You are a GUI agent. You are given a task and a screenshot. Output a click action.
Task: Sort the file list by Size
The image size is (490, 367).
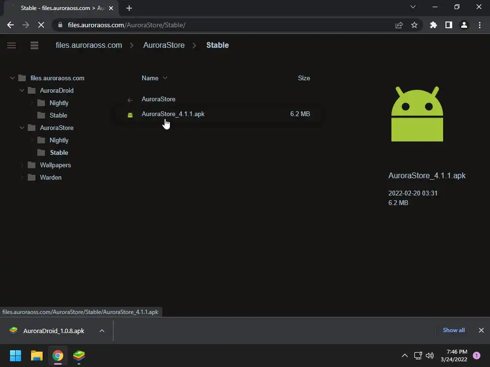304,78
